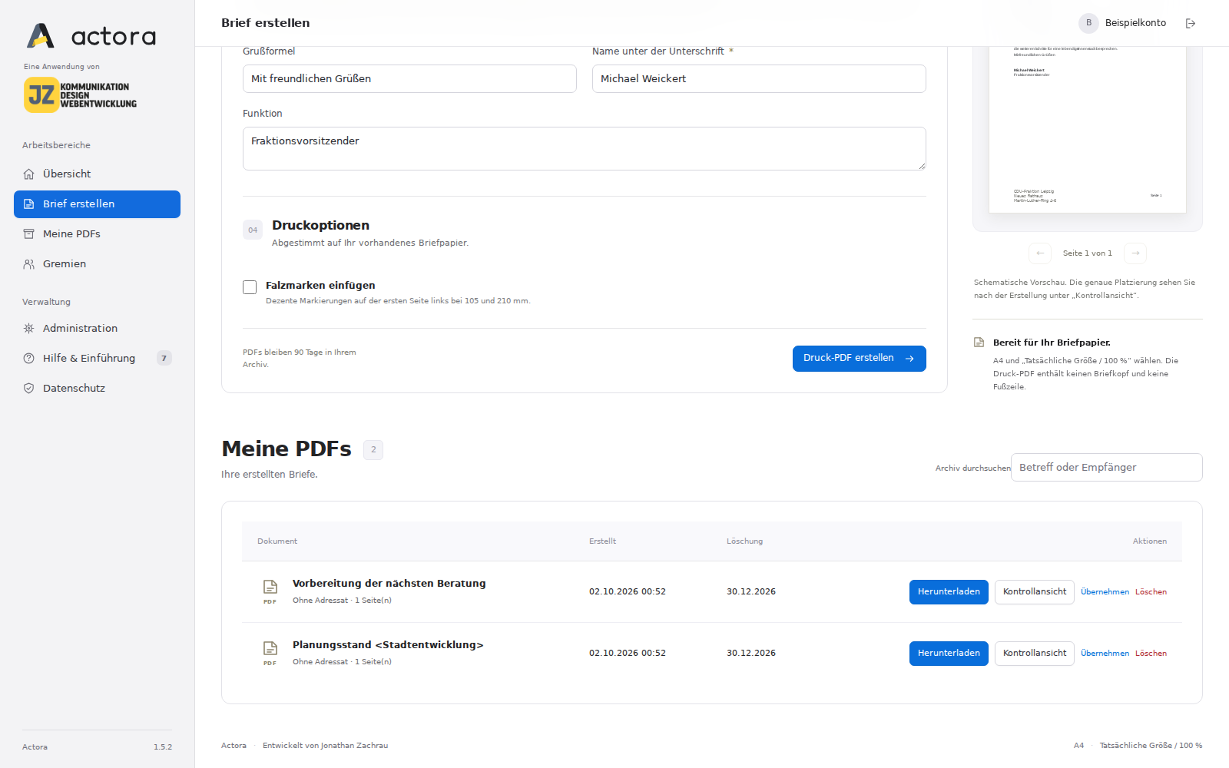
Task: Click the Archiv durchsuchen search field
Action: click(x=1106, y=468)
